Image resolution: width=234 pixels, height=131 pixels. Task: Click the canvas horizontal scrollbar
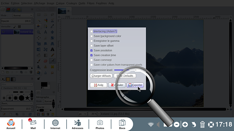(145, 109)
